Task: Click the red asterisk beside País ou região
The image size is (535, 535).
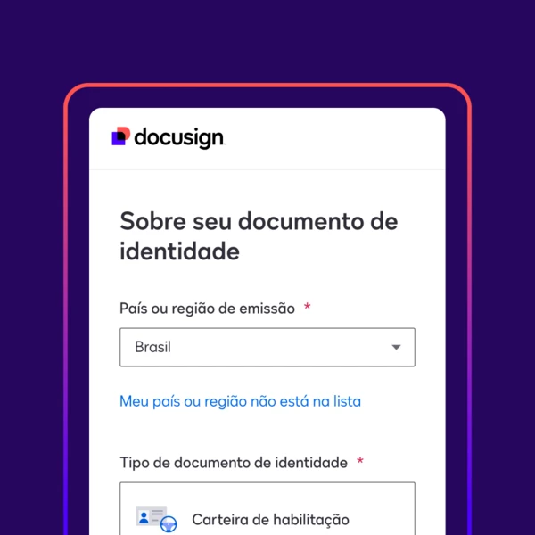Action: pyautogui.click(x=307, y=307)
